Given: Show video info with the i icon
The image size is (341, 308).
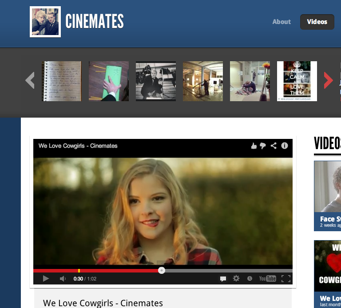Looking at the screenshot, I should coord(285,146).
